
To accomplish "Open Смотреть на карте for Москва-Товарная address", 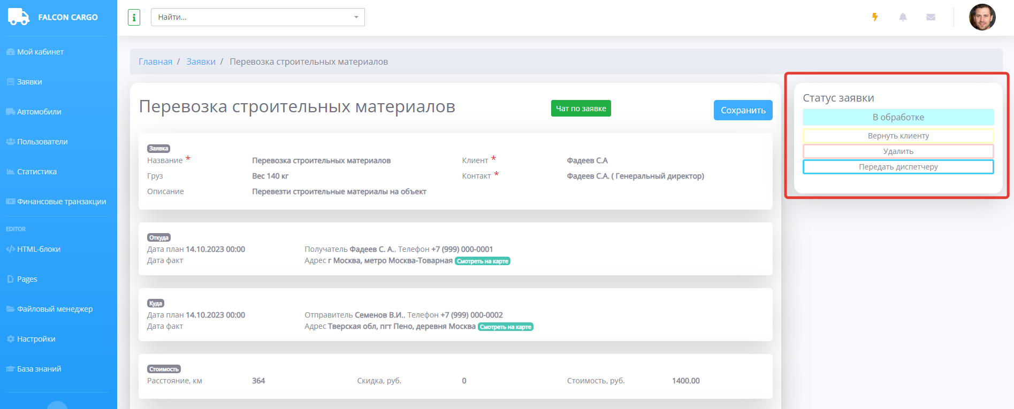I will [x=482, y=261].
